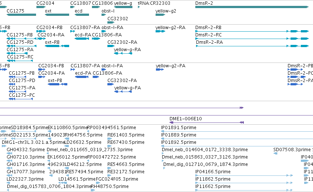Screen dimensions: 313x192
Task: Select the obst-I gene label
Action: 108,11
